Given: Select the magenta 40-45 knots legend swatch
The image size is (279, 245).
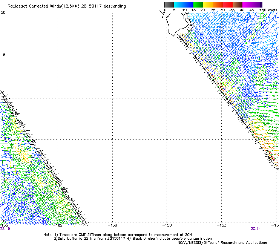Looking at the screenshot, I should tap(247, 5).
